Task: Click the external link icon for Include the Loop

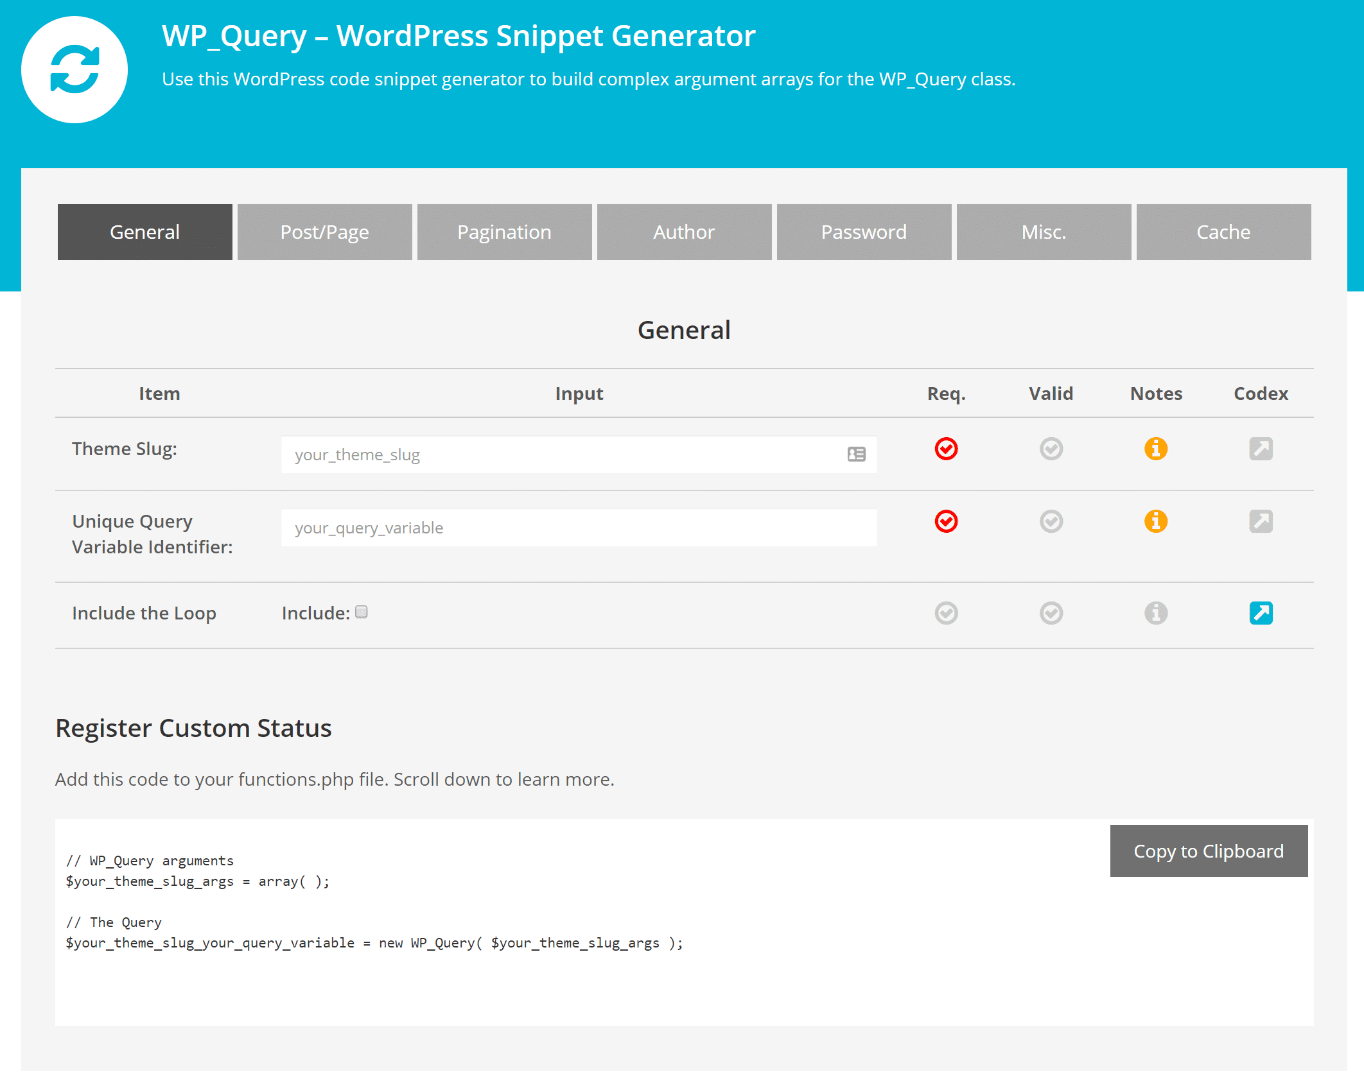Action: point(1260,612)
